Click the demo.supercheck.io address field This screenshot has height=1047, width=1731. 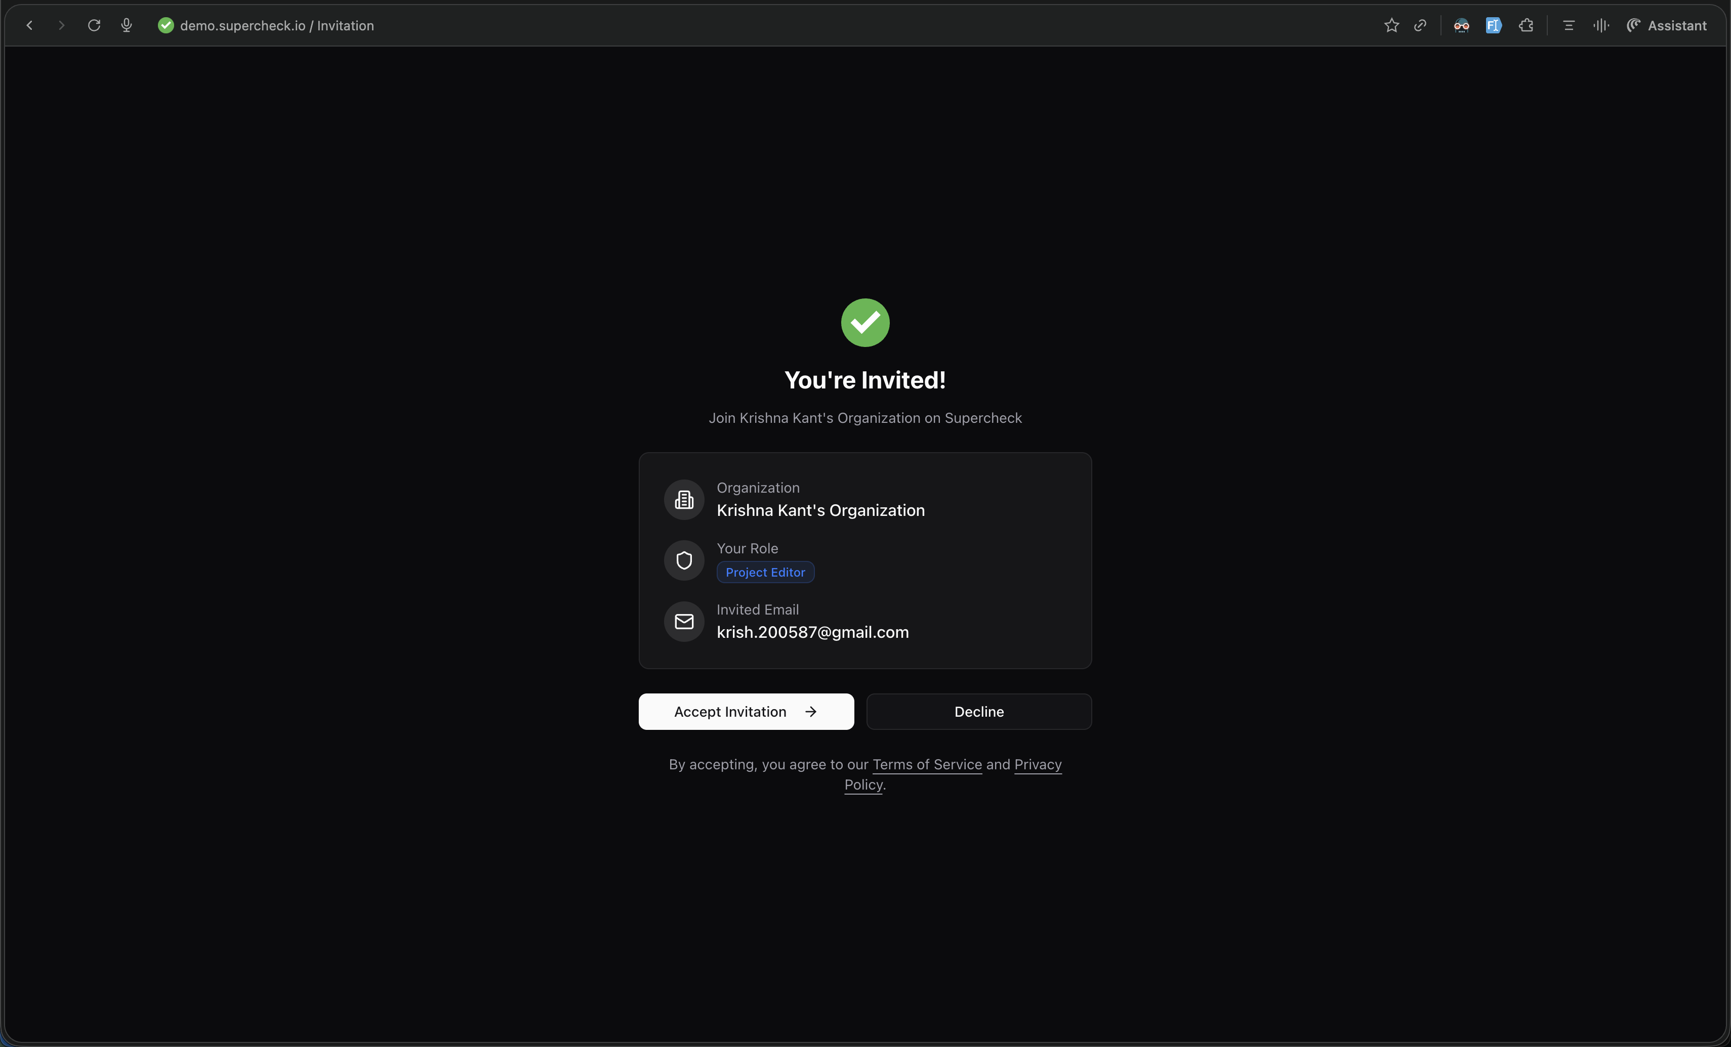[277, 25]
